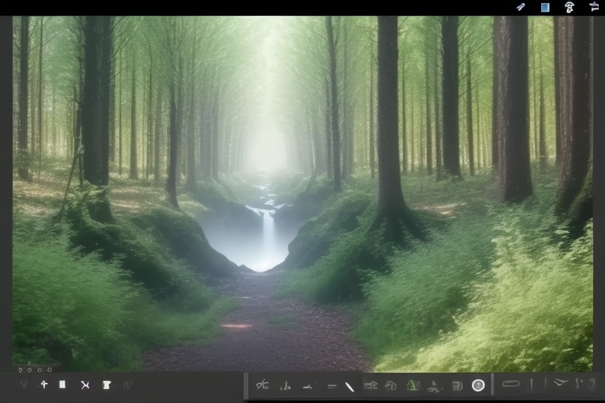
Task: Click the waterfall in the forest image
Action: tap(268, 228)
